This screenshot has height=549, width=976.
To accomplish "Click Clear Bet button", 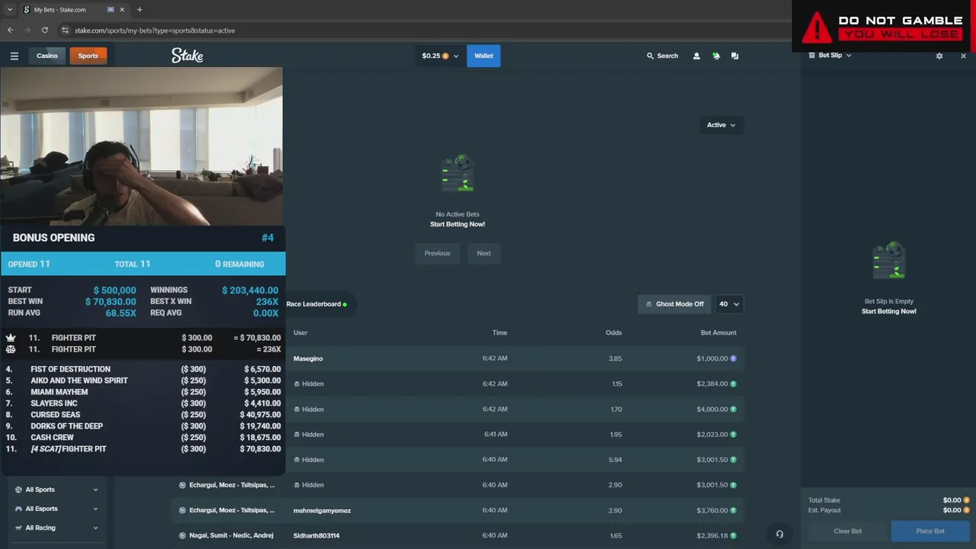I will coord(847,531).
